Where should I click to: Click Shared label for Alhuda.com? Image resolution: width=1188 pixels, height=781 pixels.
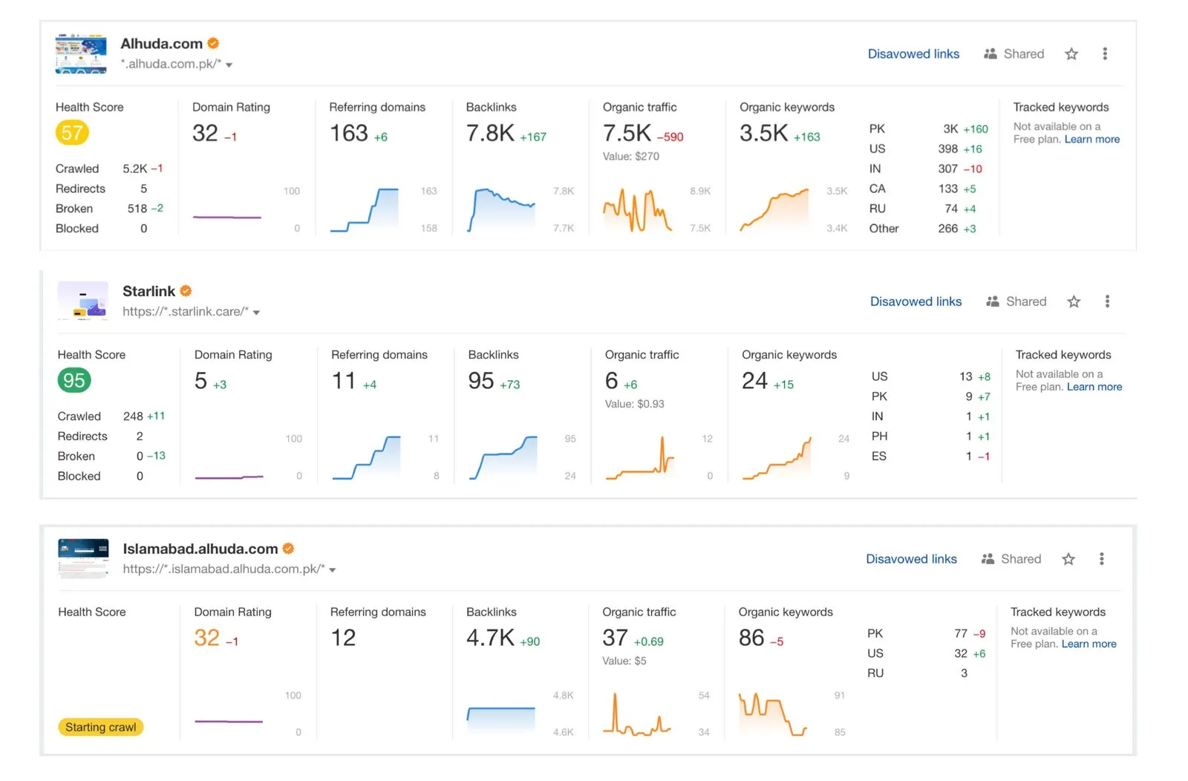click(x=1024, y=53)
